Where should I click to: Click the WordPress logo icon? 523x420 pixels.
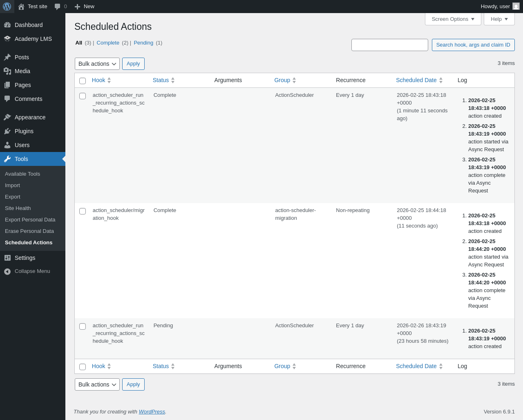click(x=7, y=7)
